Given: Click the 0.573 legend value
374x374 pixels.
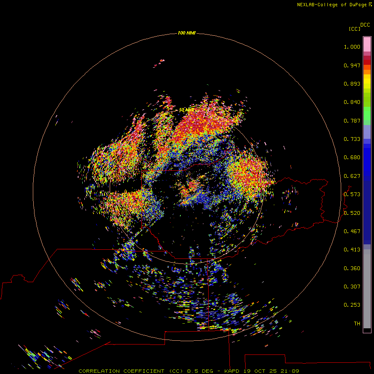Looking at the screenshot, I should pos(352,194).
